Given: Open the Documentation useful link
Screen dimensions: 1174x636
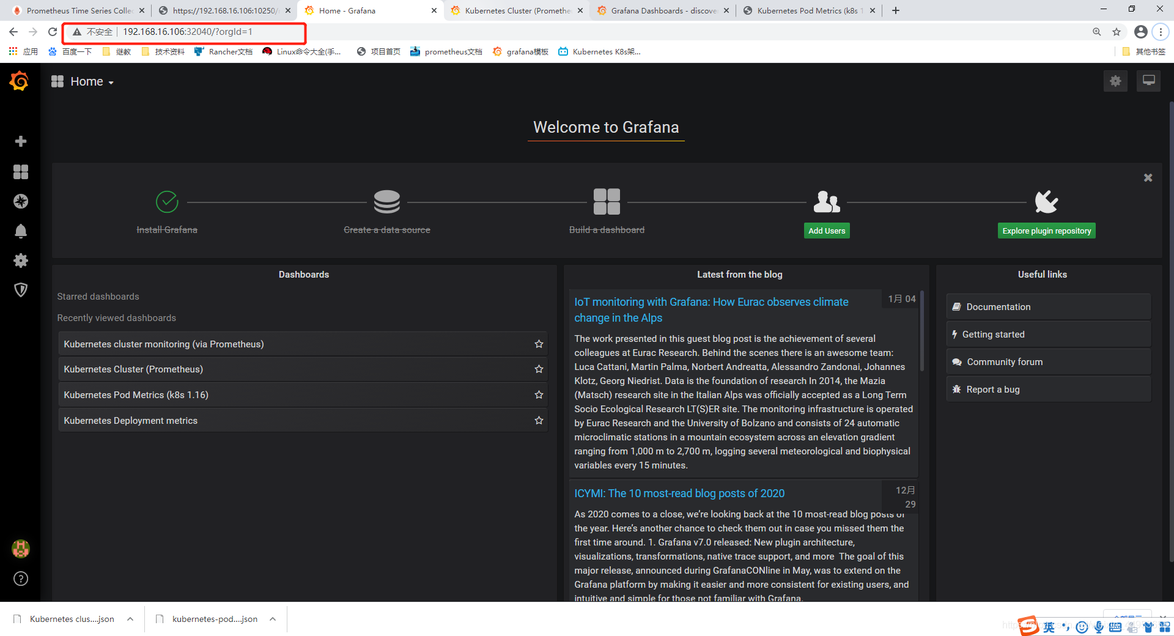Looking at the screenshot, I should (x=1049, y=307).
